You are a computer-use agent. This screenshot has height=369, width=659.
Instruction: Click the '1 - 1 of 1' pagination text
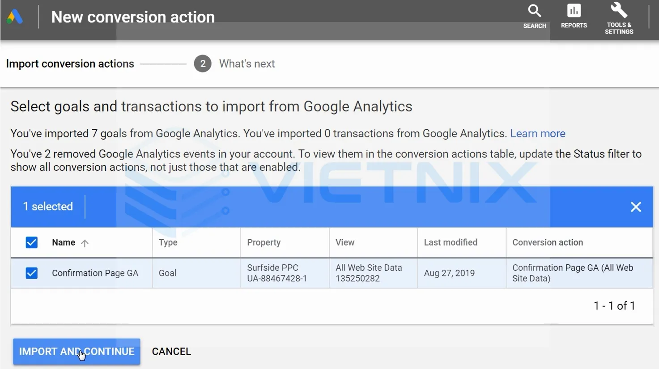tap(614, 306)
